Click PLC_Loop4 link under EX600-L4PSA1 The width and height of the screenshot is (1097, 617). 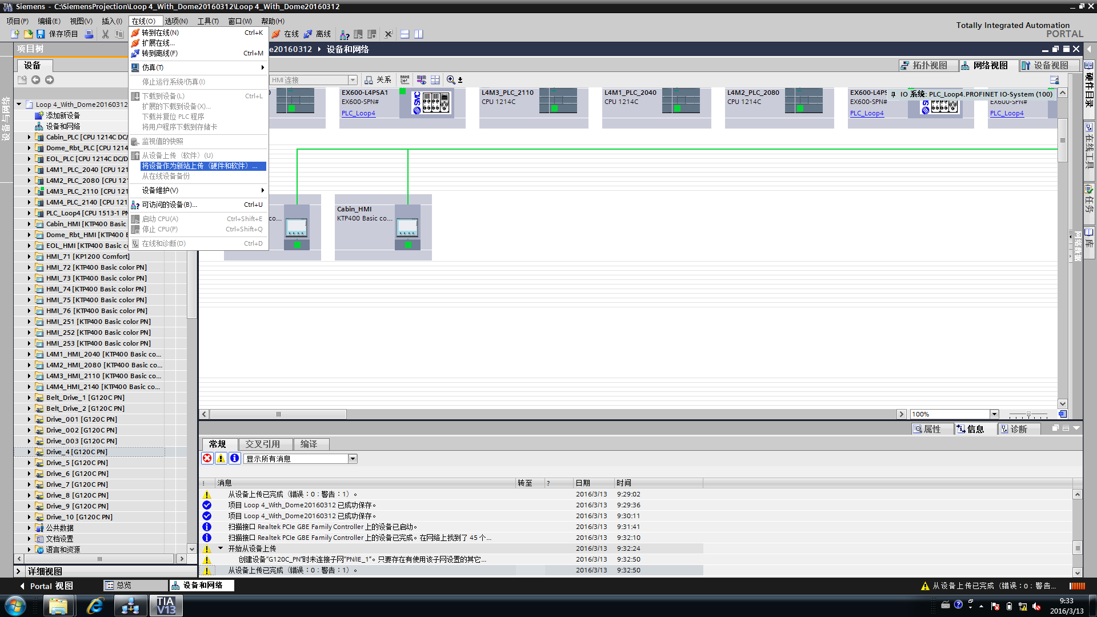[358, 113]
